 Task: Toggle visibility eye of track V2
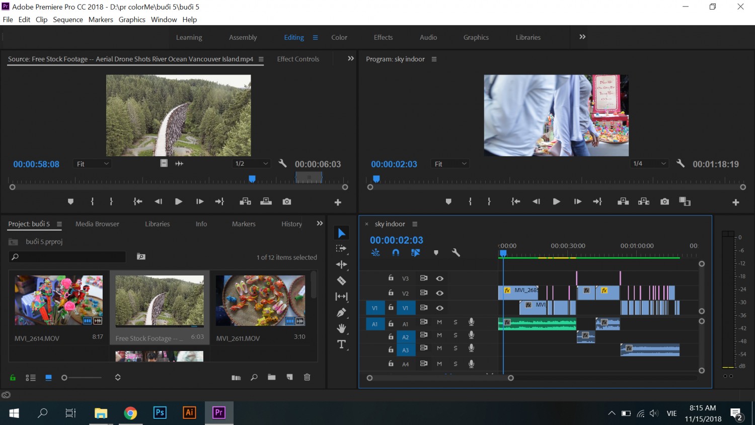pos(440,293)
